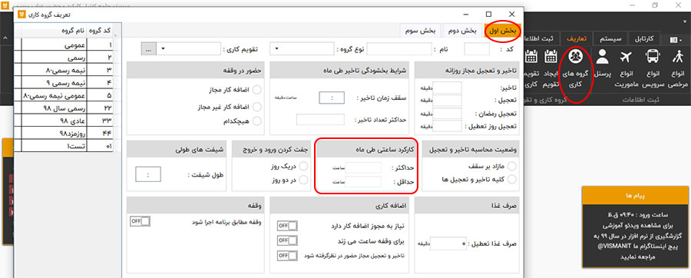
Task: Maximize the تعریف گروه کاری dialog
Action: pyautogui.click(x=489, y=14)
